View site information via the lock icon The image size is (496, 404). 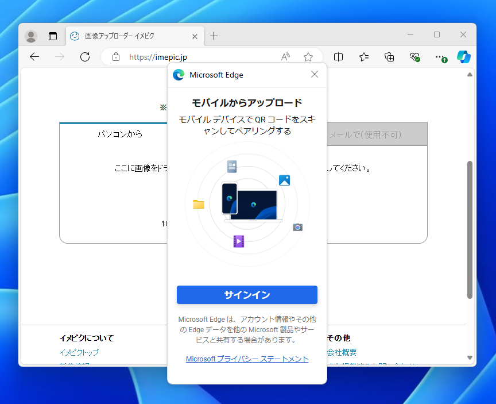point(117,57)
